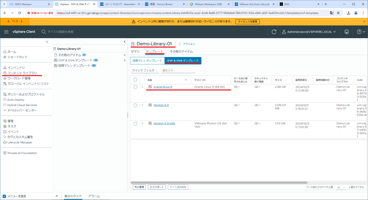Image resolution: width=368 pixels, height=200 pixels.
Task: Open the oracle-linux-9 template link
Action: pos(163,87)
